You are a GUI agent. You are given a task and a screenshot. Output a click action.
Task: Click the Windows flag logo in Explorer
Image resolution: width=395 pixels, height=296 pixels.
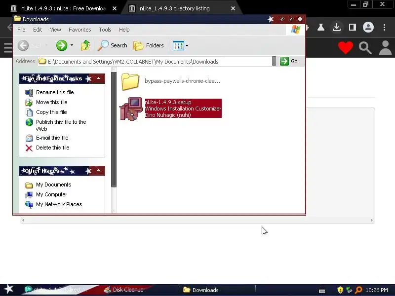coord(295,30)
